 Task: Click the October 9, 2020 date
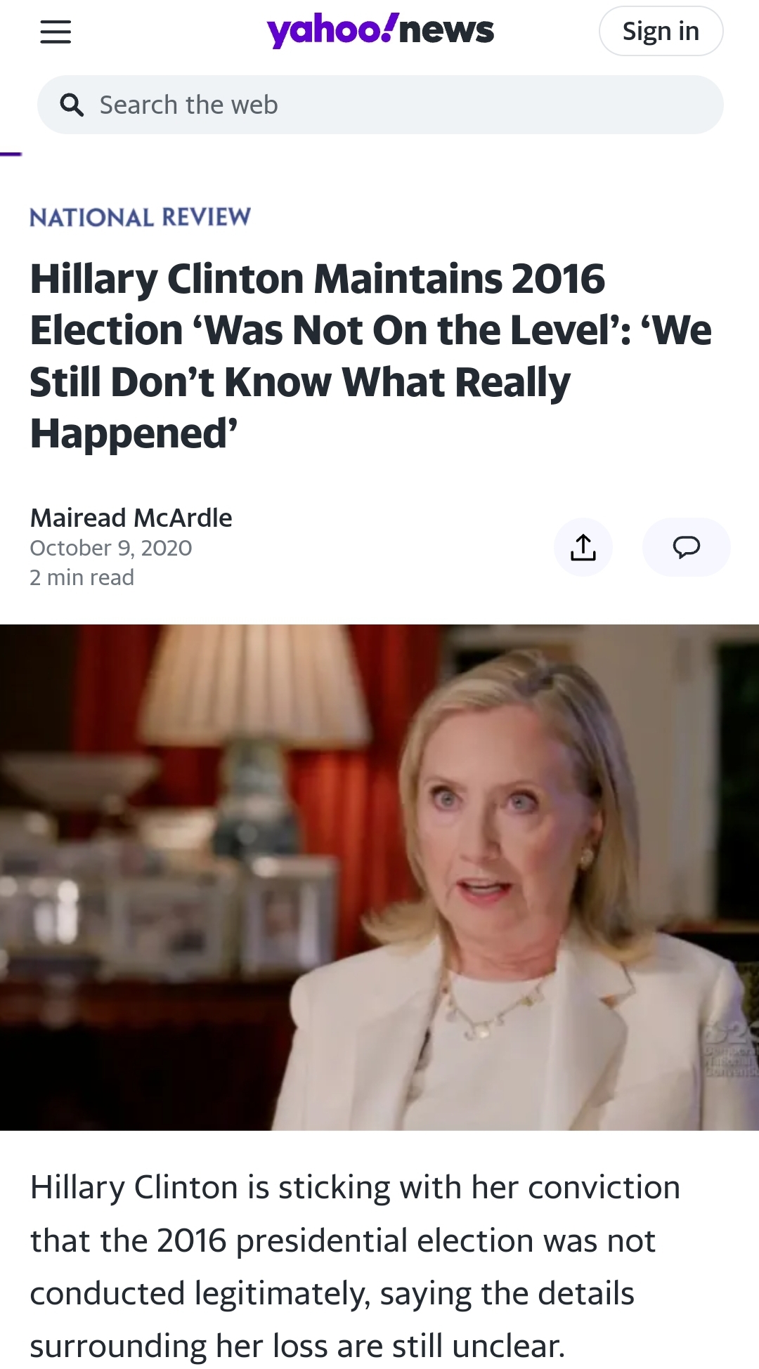(x=110, y=548)
